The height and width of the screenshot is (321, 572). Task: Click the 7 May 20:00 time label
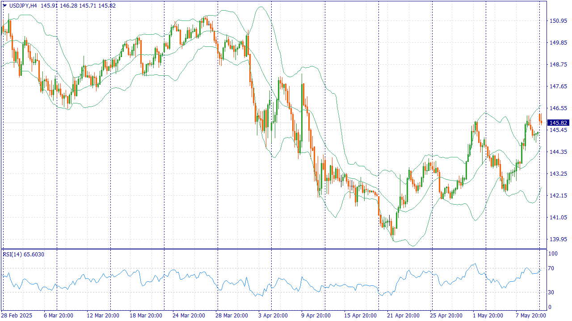[x=531, y=316]
